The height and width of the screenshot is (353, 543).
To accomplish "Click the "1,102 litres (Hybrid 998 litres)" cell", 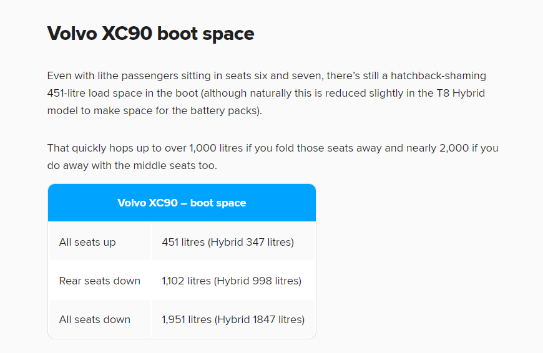I will tap(231, 281).
